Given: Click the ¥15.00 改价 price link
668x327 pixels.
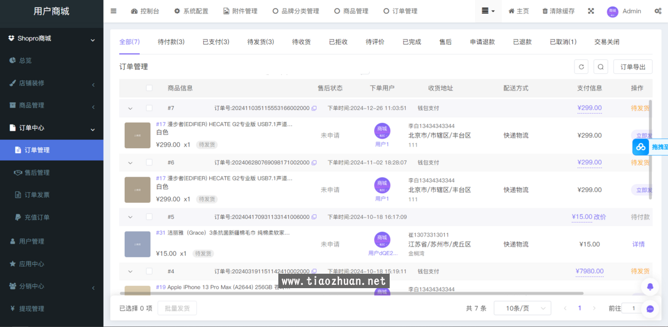Looking at the screenshot, I should click(x=590, y=217).
